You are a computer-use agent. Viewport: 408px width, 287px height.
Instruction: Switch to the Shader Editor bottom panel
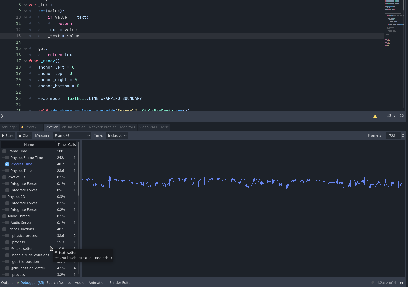pyautogui.click(x=121, y=282)
